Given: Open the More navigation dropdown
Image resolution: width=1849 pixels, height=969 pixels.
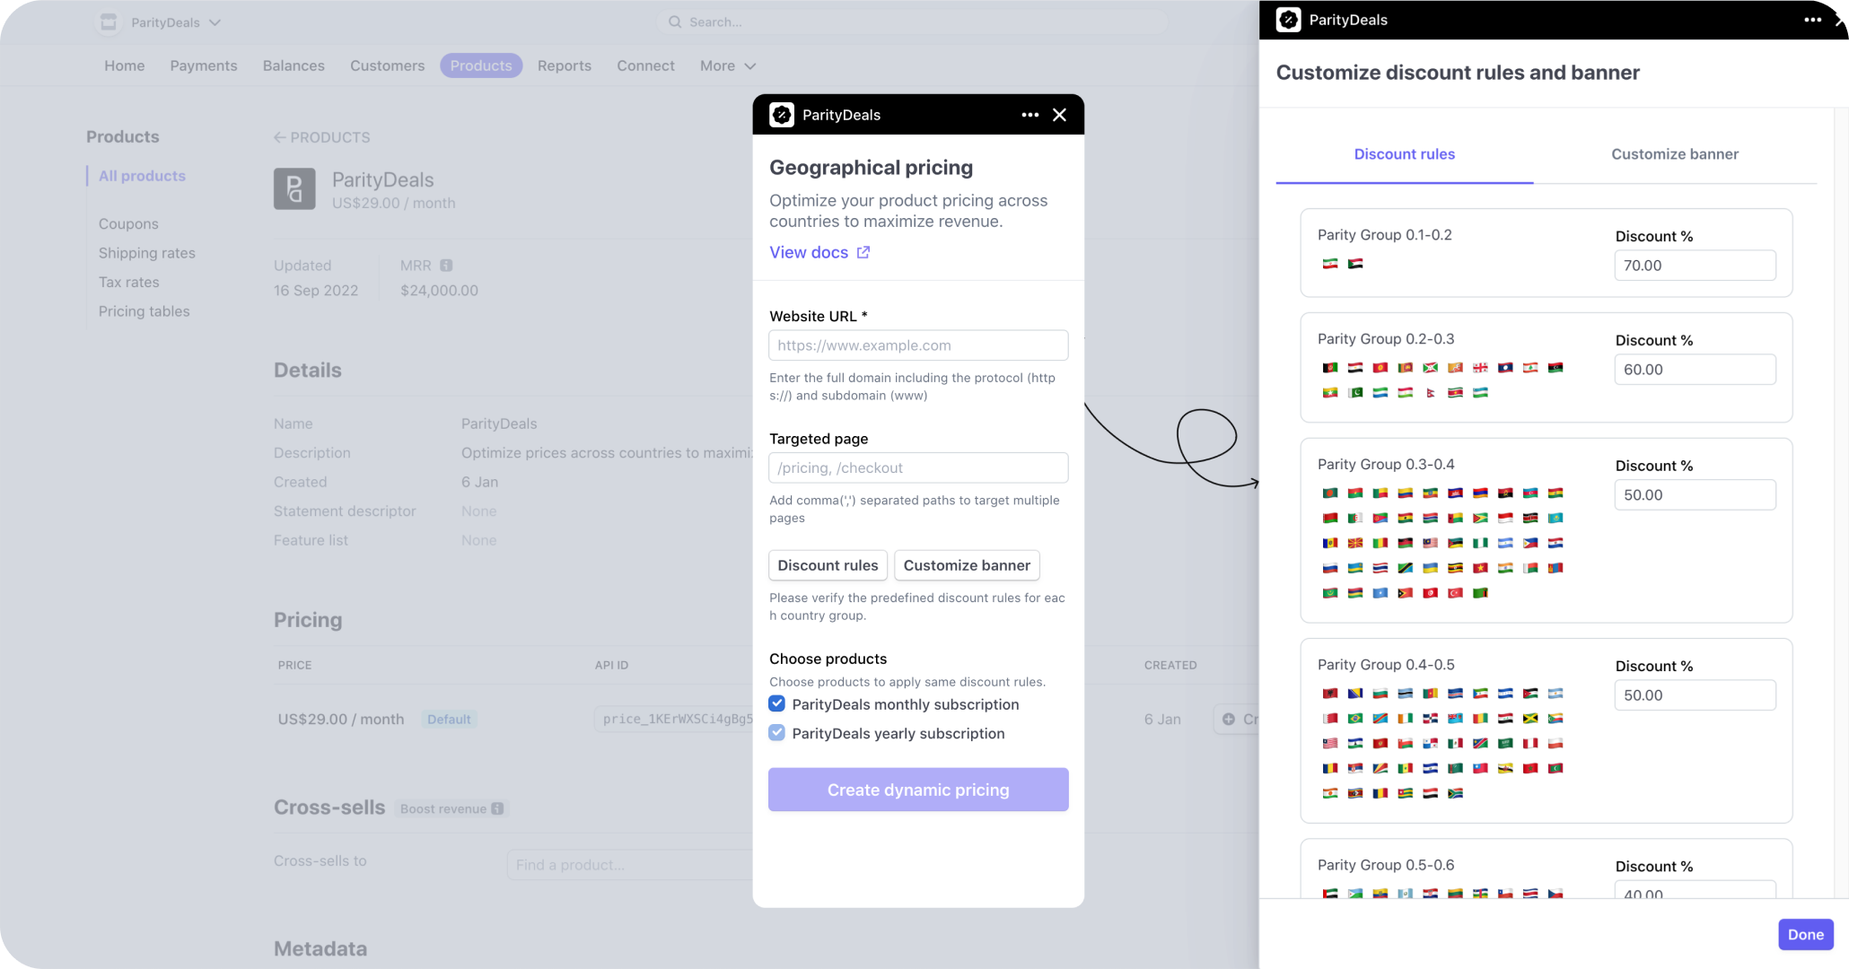Looking at the screenshot, I should (x=728, y=65).
